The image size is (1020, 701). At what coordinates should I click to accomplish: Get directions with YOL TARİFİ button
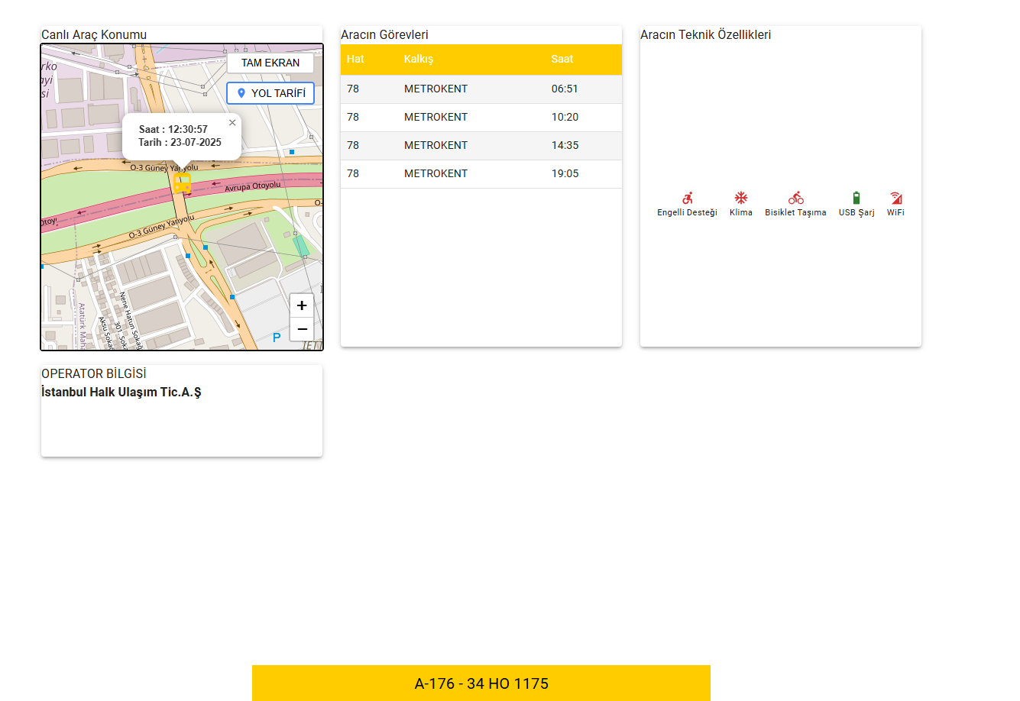point(270,93)
